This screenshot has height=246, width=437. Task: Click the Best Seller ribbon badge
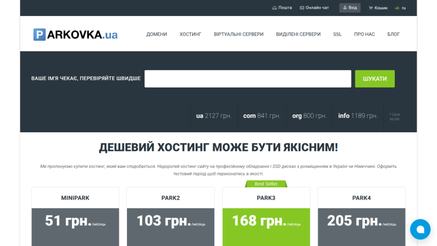click(266, 184)
